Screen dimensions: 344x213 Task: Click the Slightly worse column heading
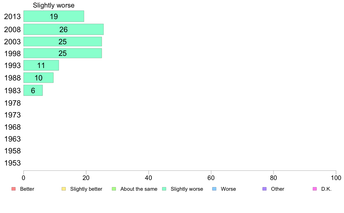tap(54, 5)
